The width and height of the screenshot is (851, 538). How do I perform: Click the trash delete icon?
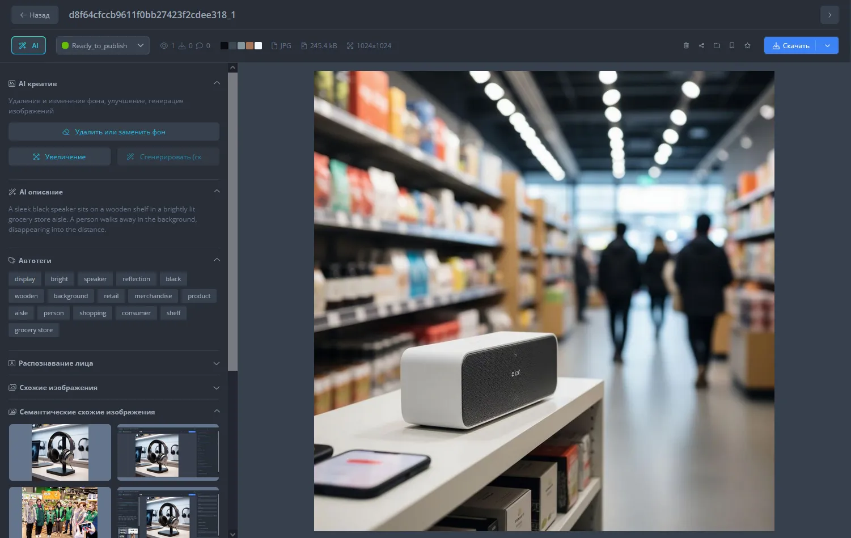coord(686,46)
